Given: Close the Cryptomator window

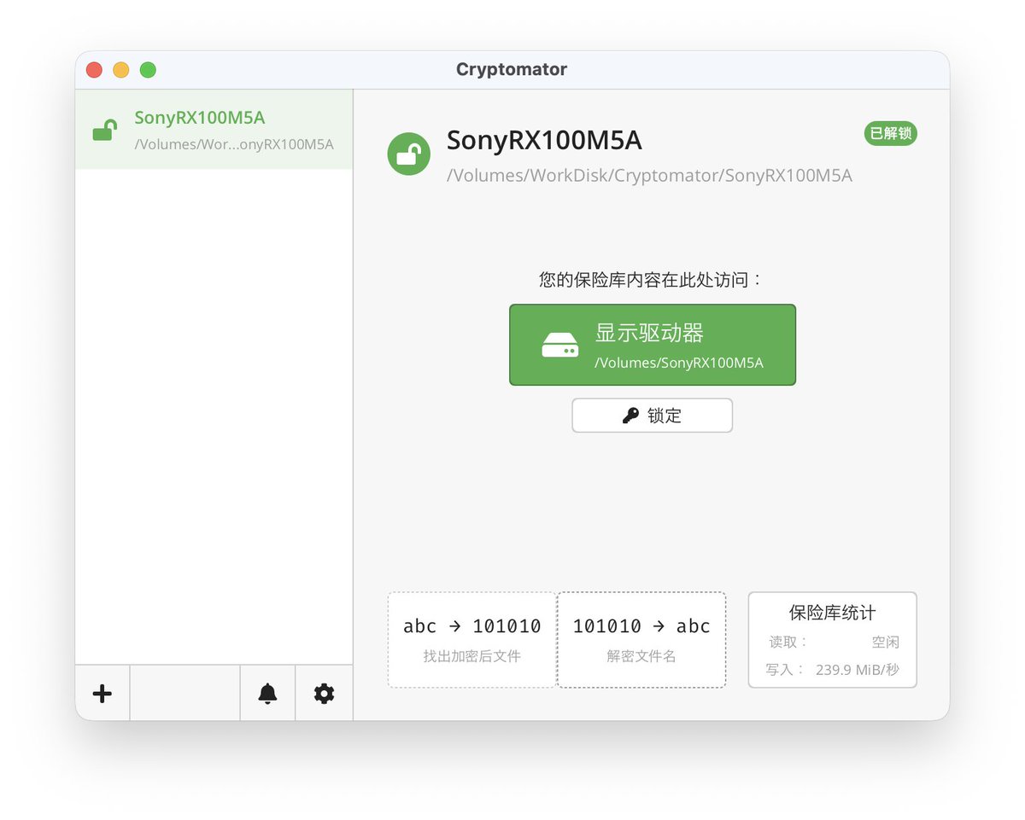Looking at the screenshot, I should (x=95, y=70).
